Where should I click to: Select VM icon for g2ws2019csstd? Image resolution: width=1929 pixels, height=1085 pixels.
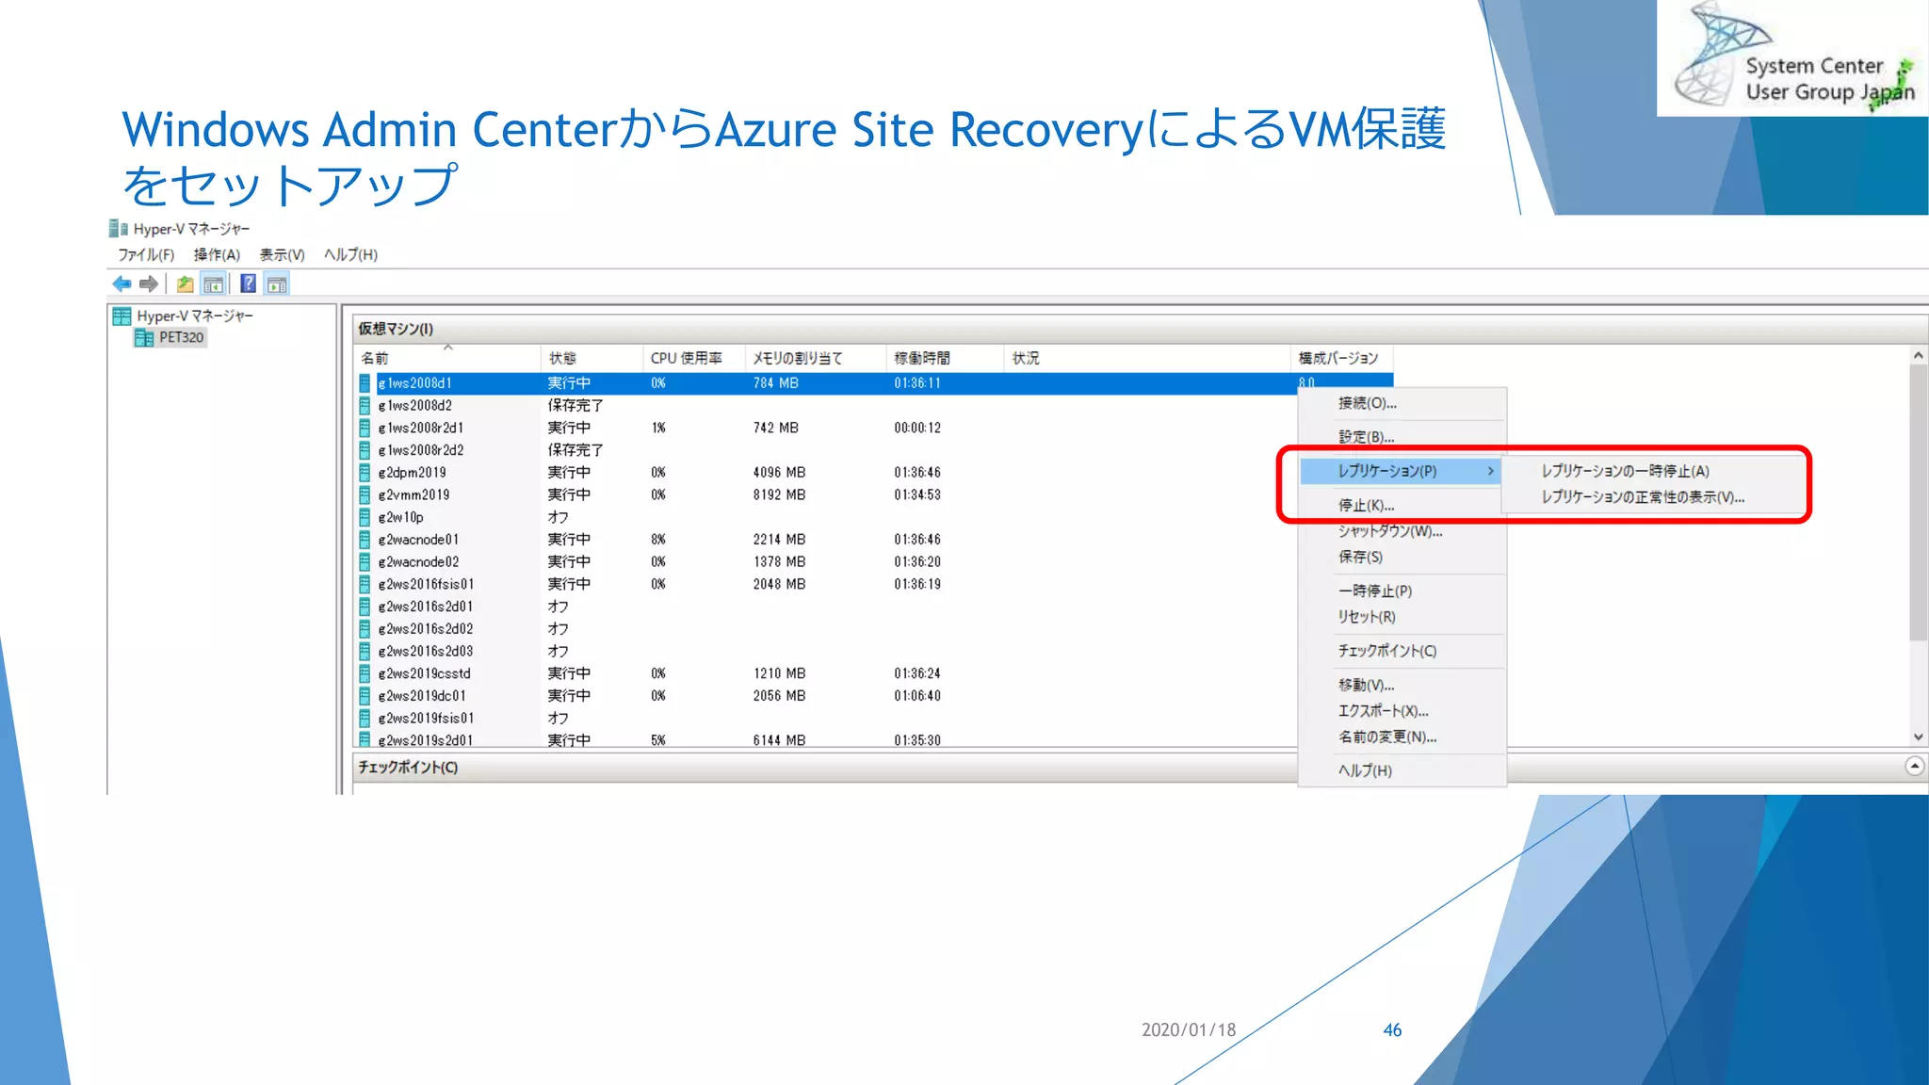(365, 673)
